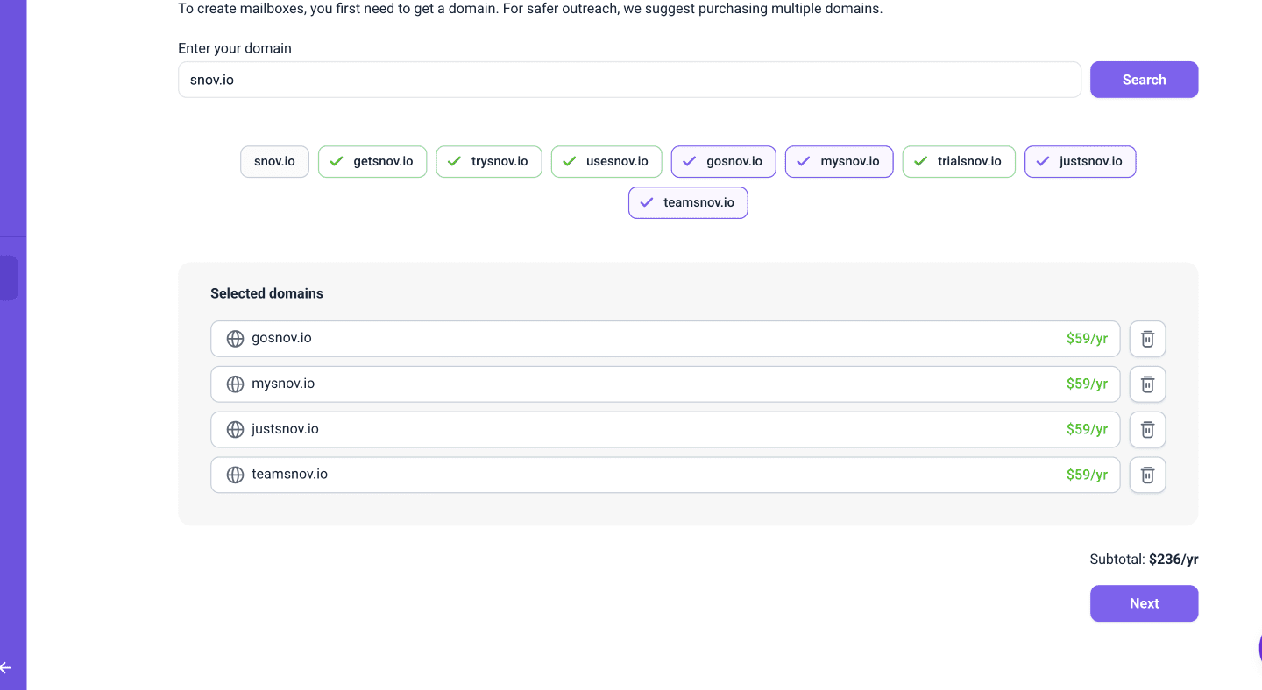Toggle the trysnov.io domain suggestion

pos(488,162)
